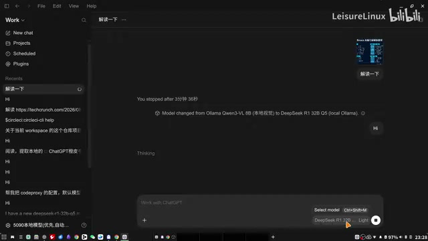Open the Help menu
The width and height of the screenshot is (428, 241).
pyautogui.click(x=92, y=6)
